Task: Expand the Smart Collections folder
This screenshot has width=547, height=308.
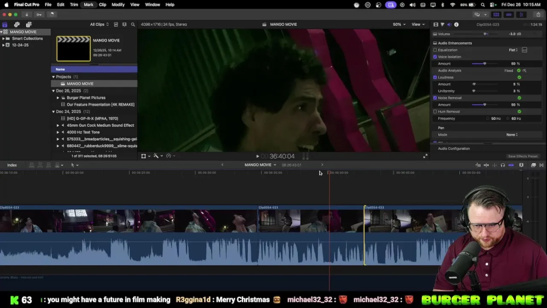Action: point(3,38)
